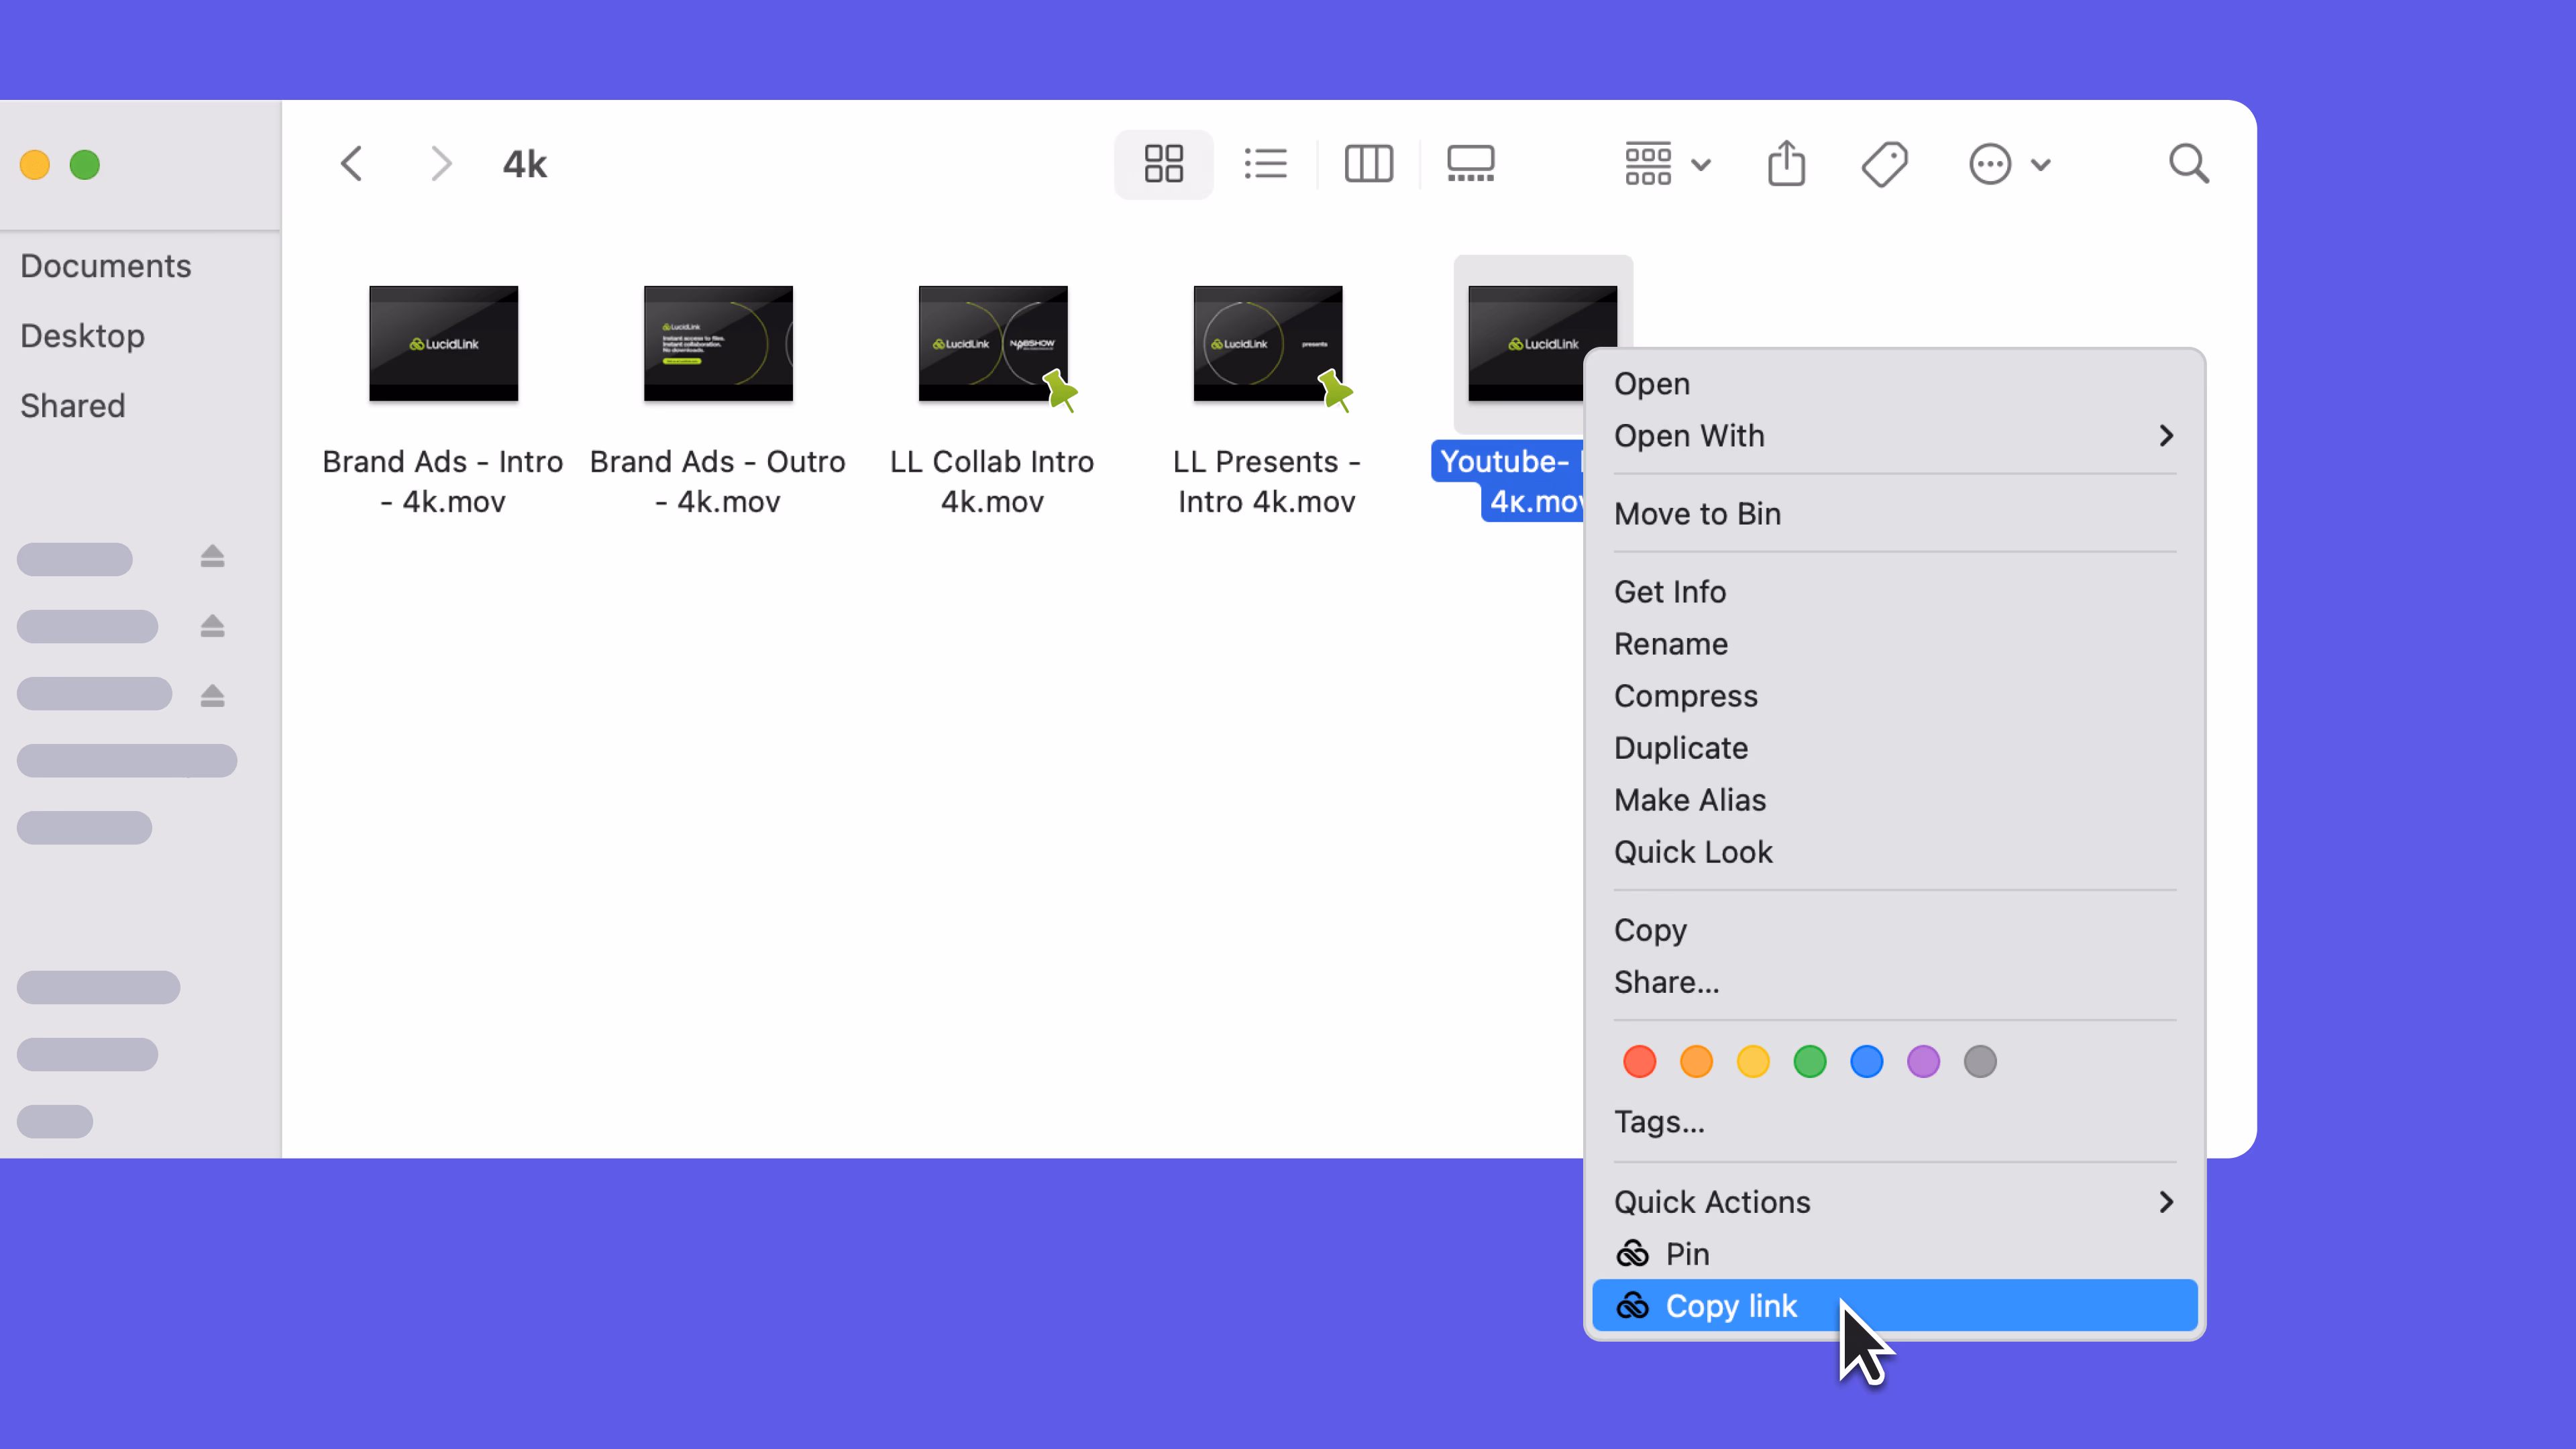Eject the first device in sidebar
The width and height of the screenshot is (2576, 1449).
coord(211,557)
